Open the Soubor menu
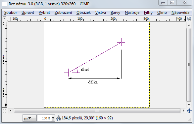194x124 pixels. pos(11,13)
